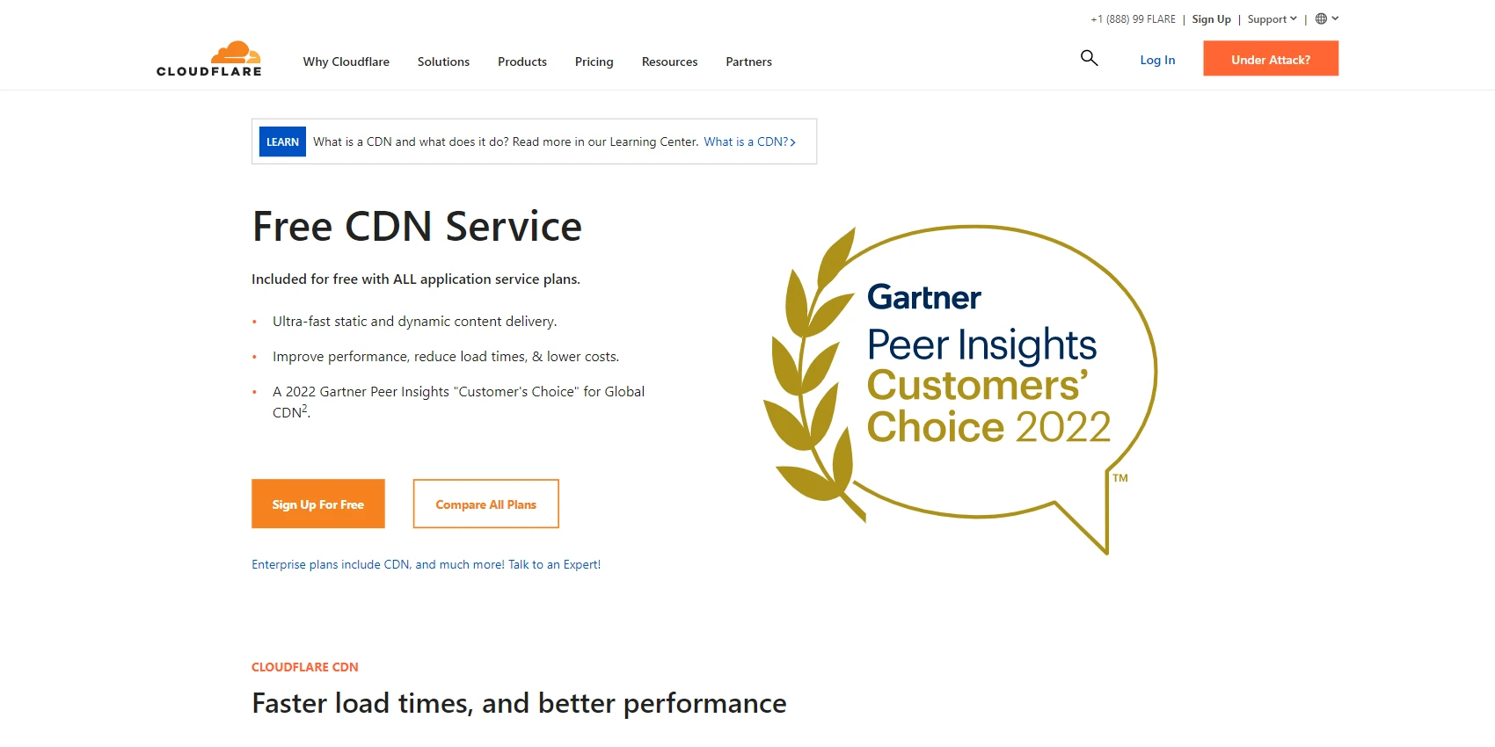Open the search magnifier icon

[1089, 58]
